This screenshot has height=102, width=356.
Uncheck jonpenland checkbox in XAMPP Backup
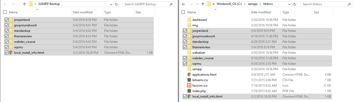(x=7, y=20)
